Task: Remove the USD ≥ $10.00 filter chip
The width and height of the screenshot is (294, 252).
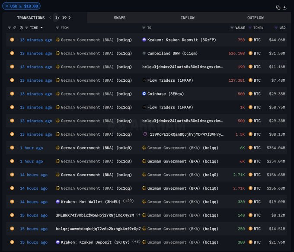Action: click(6, 6)
